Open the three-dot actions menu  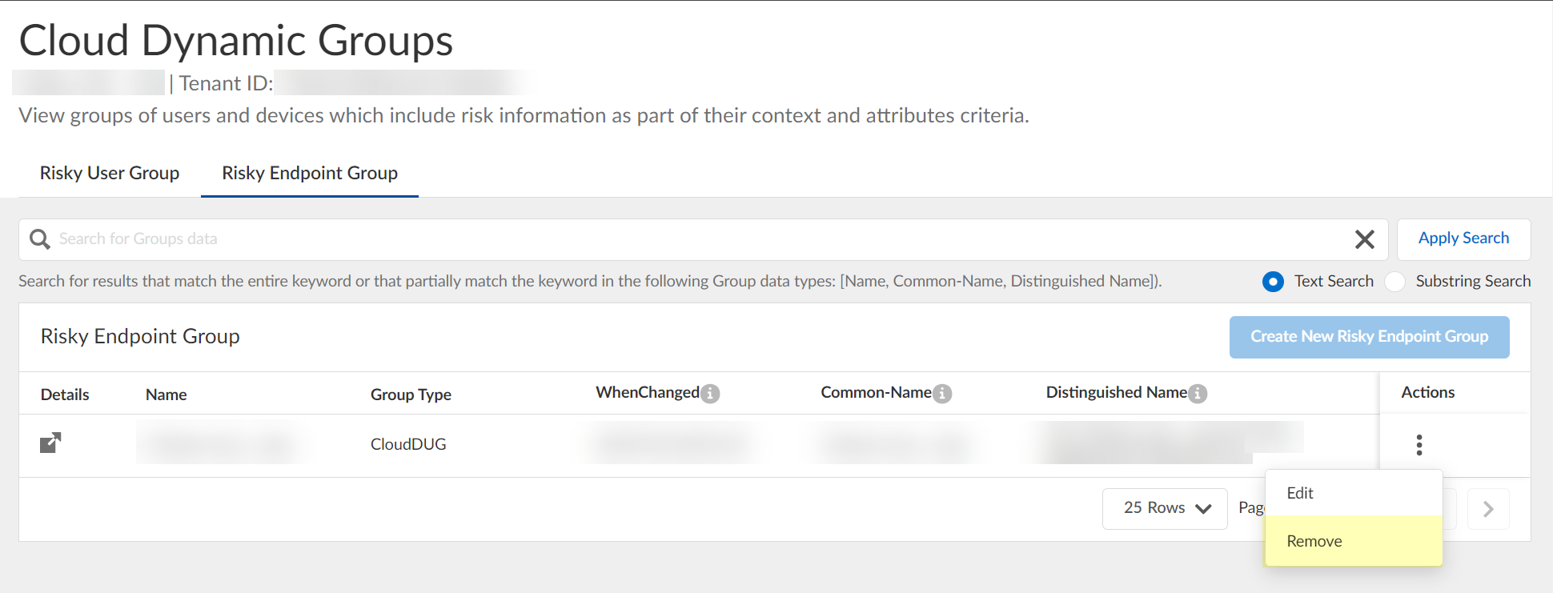coord(1419,445)
